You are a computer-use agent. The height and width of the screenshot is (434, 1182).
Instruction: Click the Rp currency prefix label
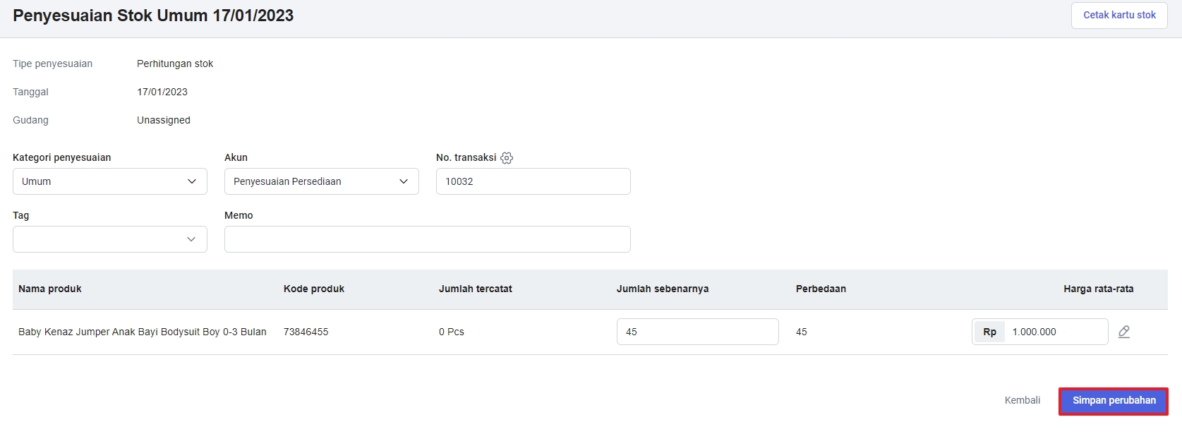coord(989,332)
